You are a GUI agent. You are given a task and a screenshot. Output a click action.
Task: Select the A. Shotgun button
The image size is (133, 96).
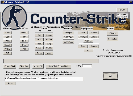click(68, 37)
